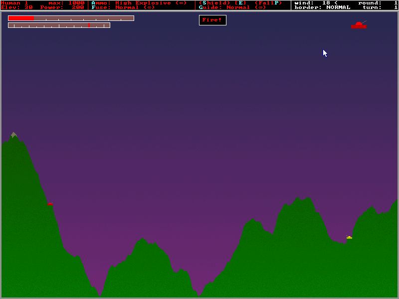Click the wind: 18 indicator
Viewport: 399px width, 299px height.
[316, 3]
